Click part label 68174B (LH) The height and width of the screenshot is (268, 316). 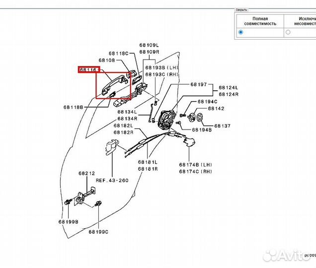click(195, 165)
